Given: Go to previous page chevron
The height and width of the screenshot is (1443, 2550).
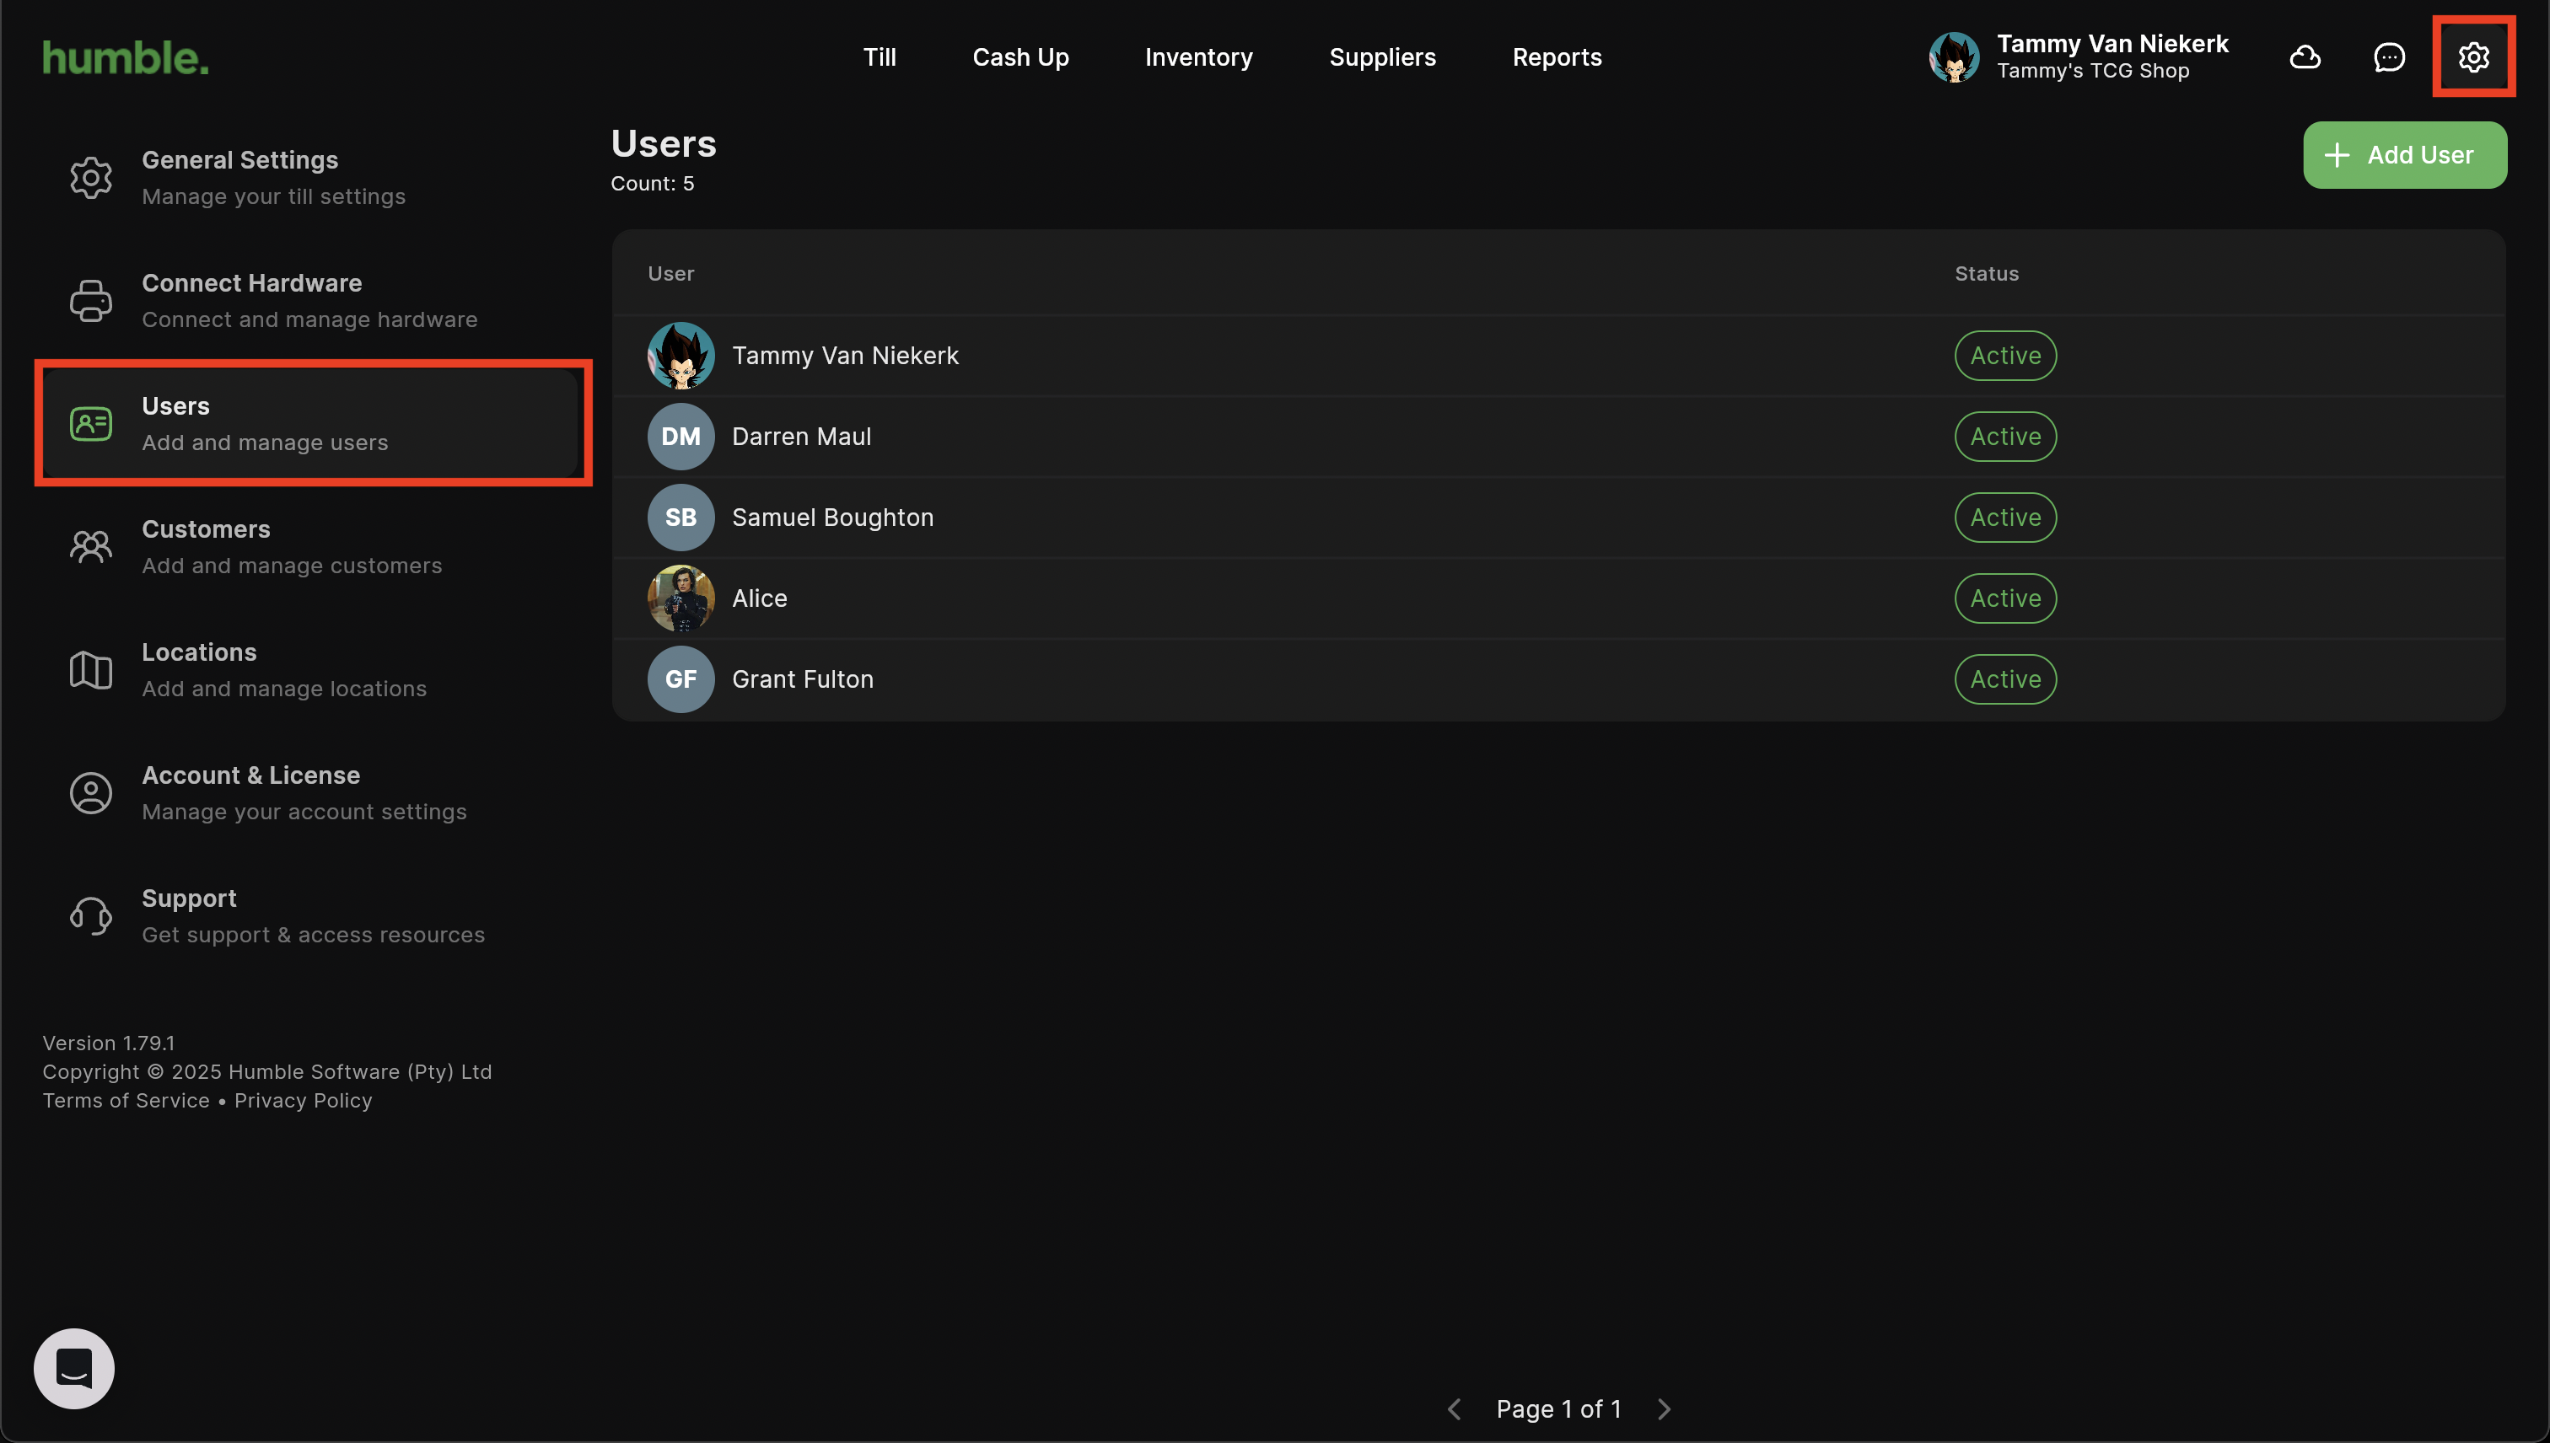Looking at the screenshot, I should (x=1455, y=1408).
